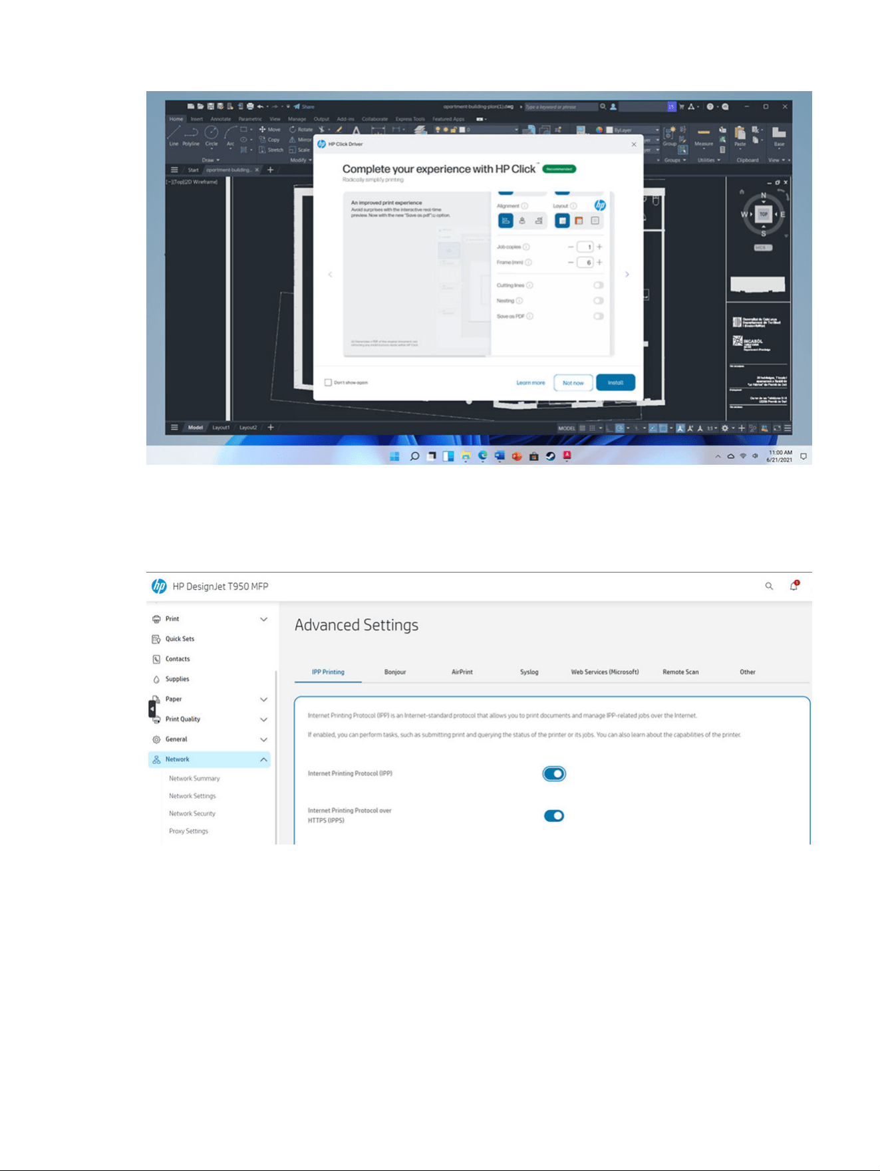Switch to the Syslog tab

(529, 672)
